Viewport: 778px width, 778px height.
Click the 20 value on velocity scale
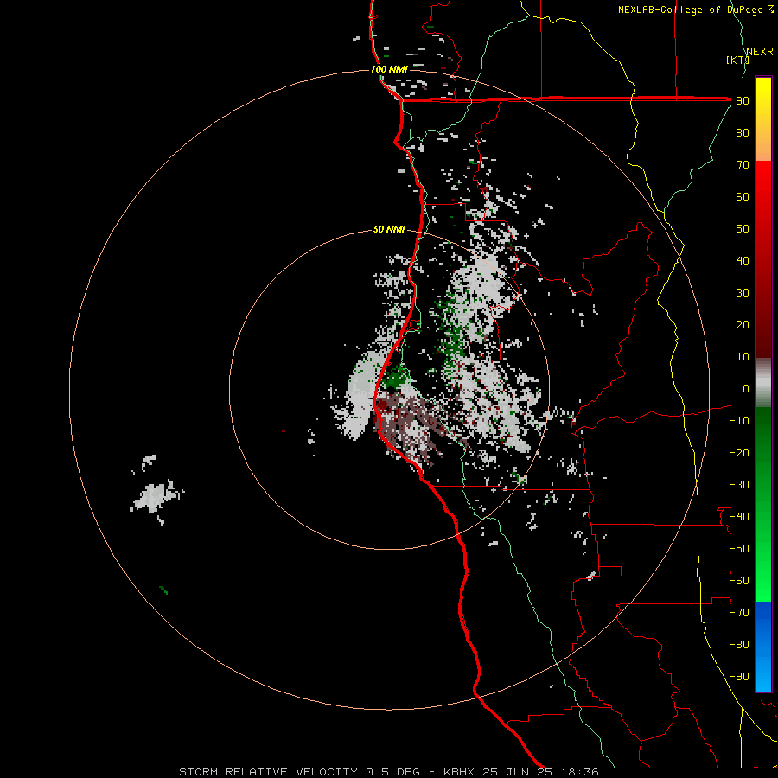point(743,325)
